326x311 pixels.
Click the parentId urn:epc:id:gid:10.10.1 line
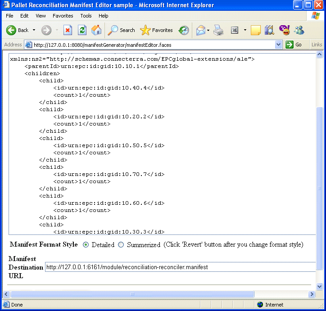coord(102,66)
